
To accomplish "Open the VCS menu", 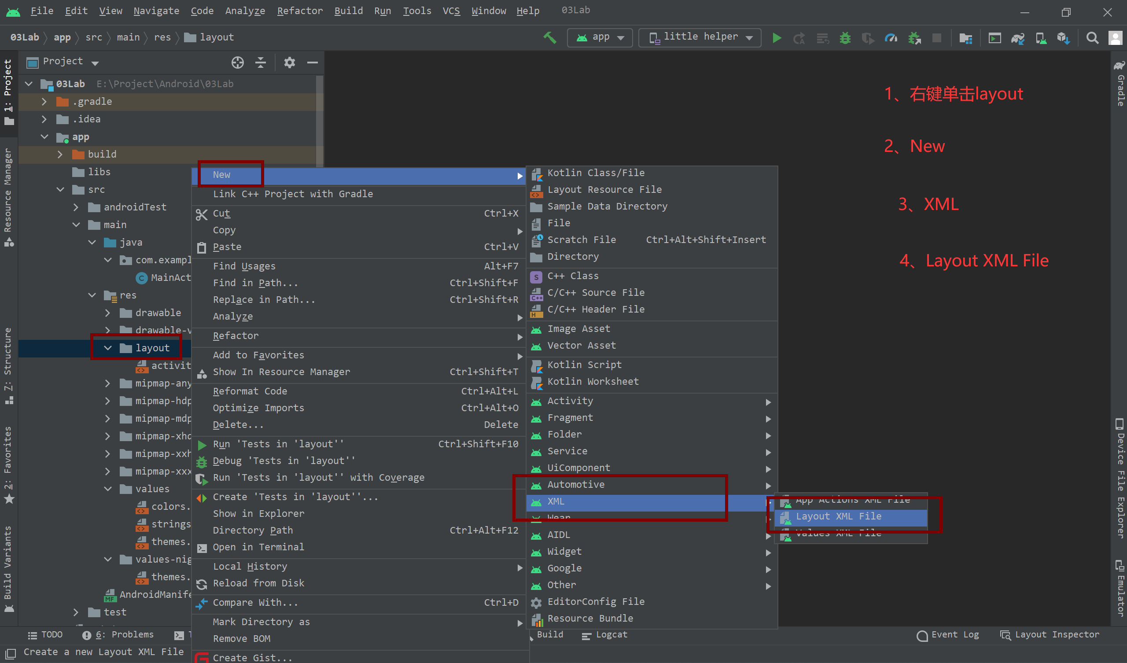I will [451, 11].
